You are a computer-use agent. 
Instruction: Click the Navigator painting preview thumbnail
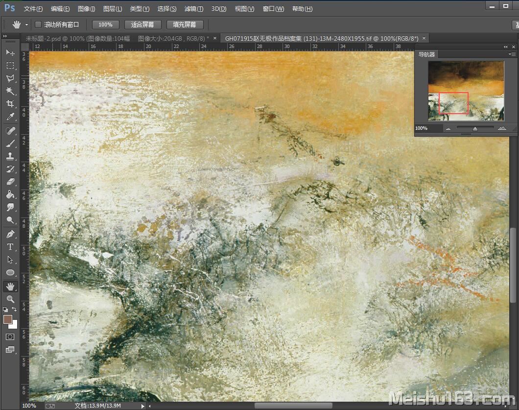(466, 91)
